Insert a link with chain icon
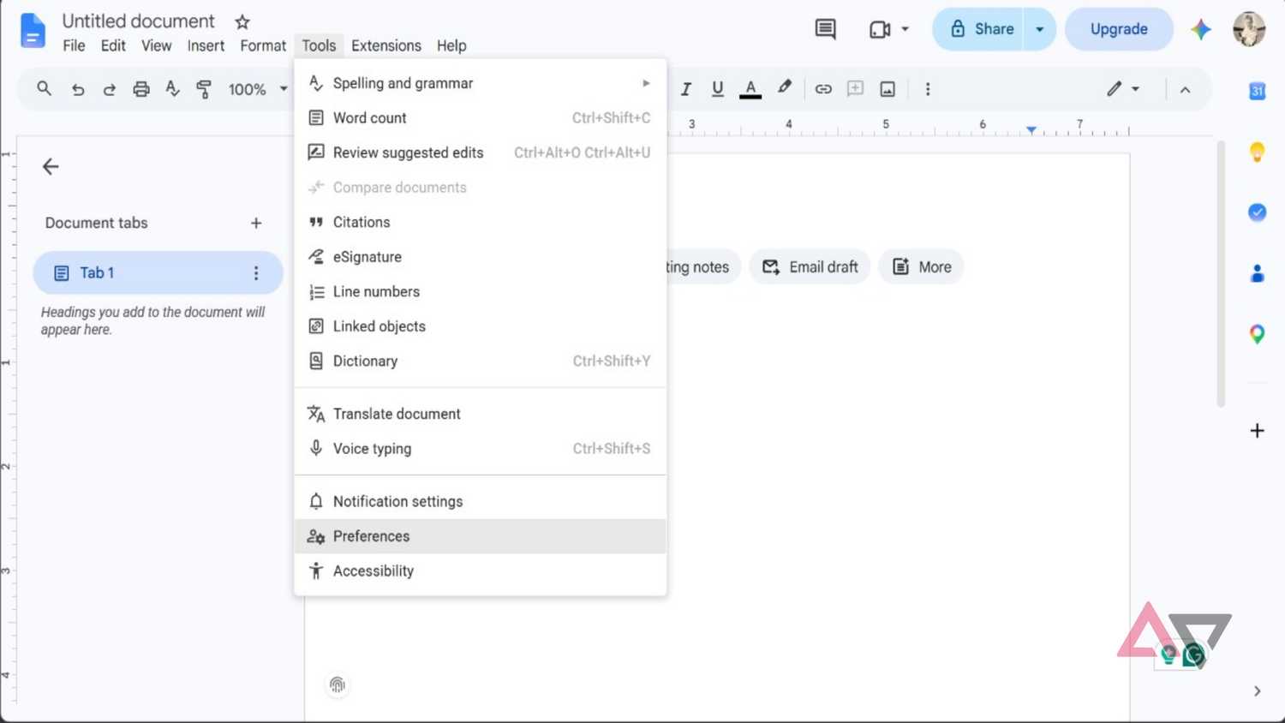The width and height of the screenshot is (1285, 723). [x=823, y=89]
